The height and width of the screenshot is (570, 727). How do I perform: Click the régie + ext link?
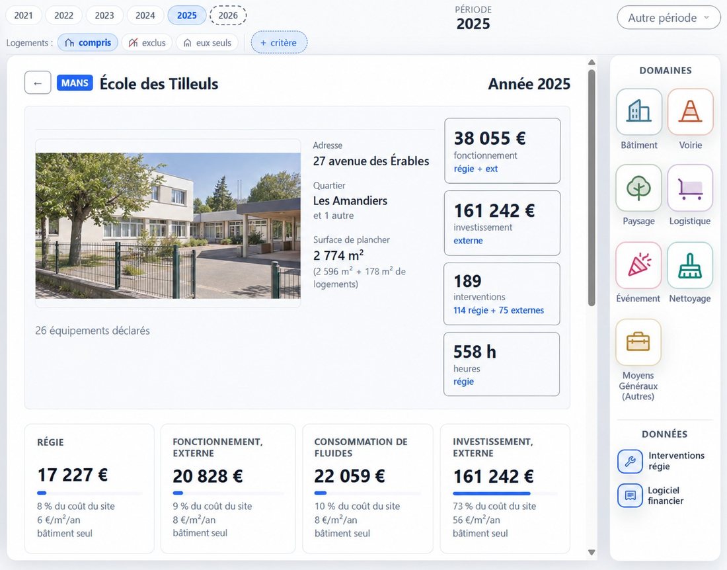point(475,169)
